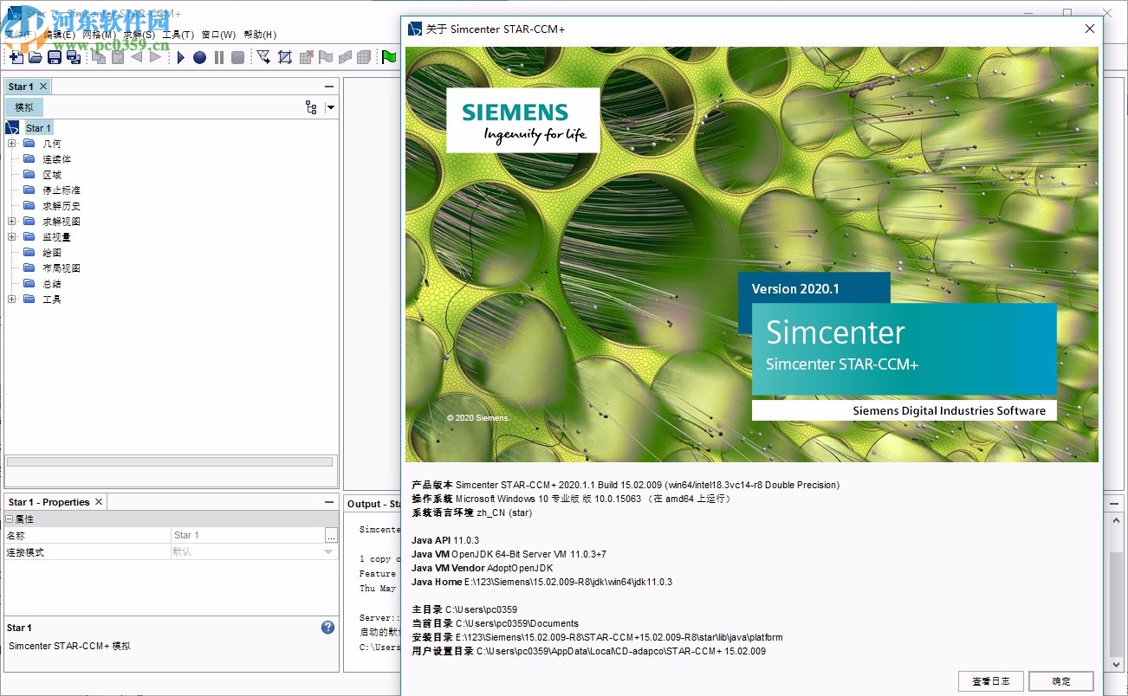
Task: Open the 求解(S) menu
Action: (x=139, y=35)
